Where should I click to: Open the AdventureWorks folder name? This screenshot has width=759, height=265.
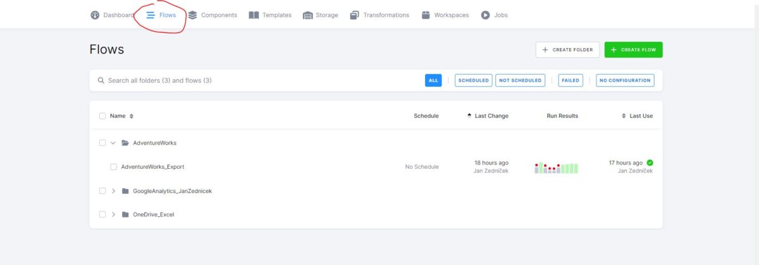[154, 143]
